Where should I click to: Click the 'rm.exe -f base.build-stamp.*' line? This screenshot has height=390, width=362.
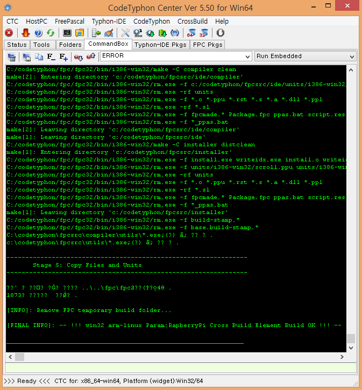(x=132, y=228)
